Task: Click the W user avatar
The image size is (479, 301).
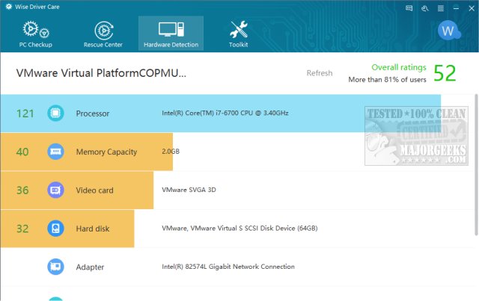Action: [448, 31]
